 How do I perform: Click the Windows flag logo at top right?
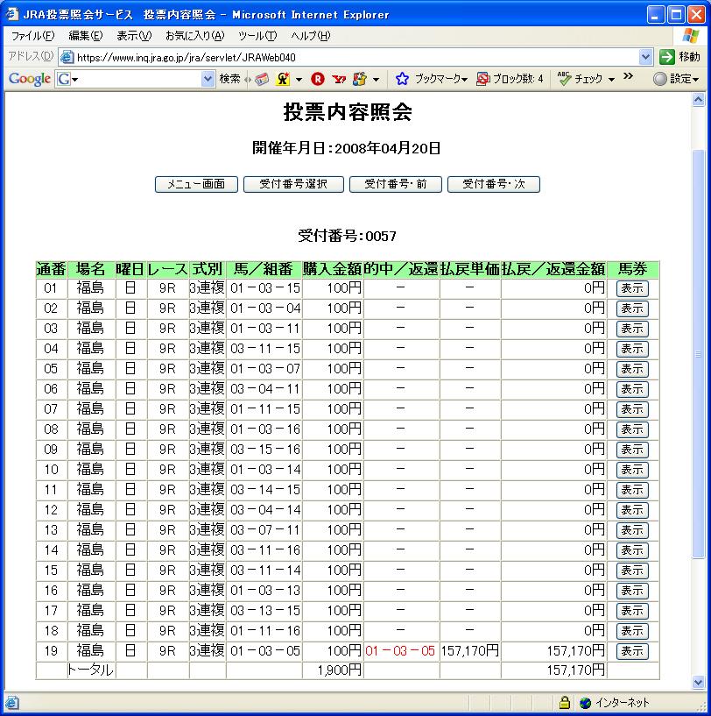coord(691,36)
